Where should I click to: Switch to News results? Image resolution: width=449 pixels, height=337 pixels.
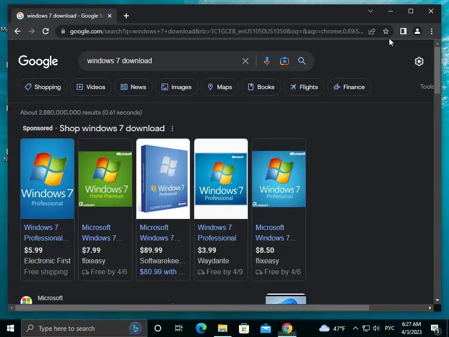point(133,87)
